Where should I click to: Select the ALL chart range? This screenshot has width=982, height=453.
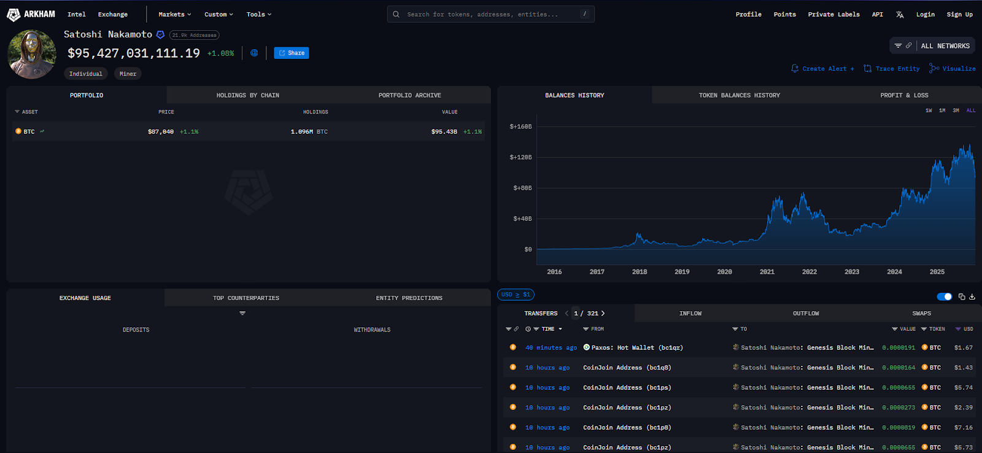(971, 110)
